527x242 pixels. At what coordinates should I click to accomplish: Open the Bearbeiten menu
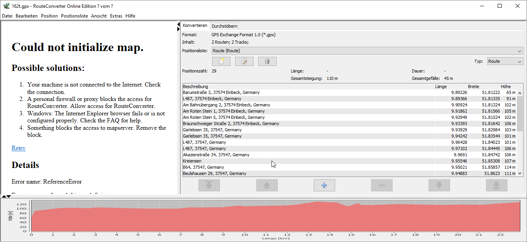pos(27,16)
